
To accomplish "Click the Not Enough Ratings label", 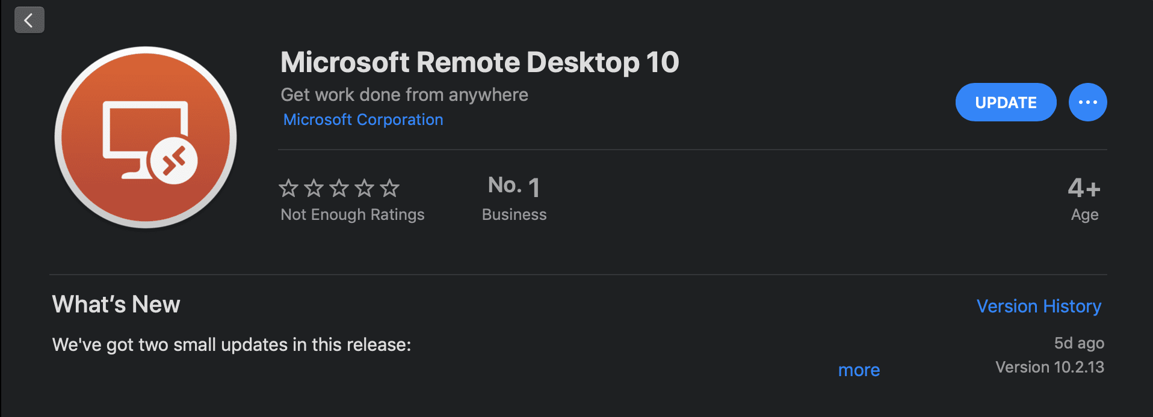I will 353,215.
